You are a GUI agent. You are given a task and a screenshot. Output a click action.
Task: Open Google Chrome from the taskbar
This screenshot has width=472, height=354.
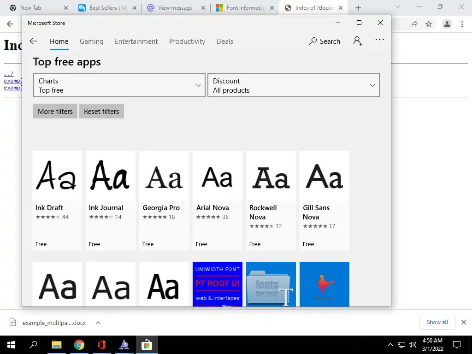point(79,345)
